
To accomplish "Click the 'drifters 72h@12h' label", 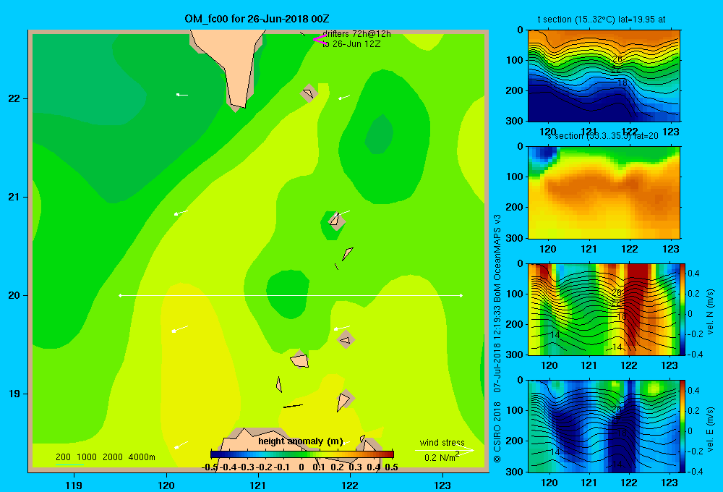I will tap(357, 34).
